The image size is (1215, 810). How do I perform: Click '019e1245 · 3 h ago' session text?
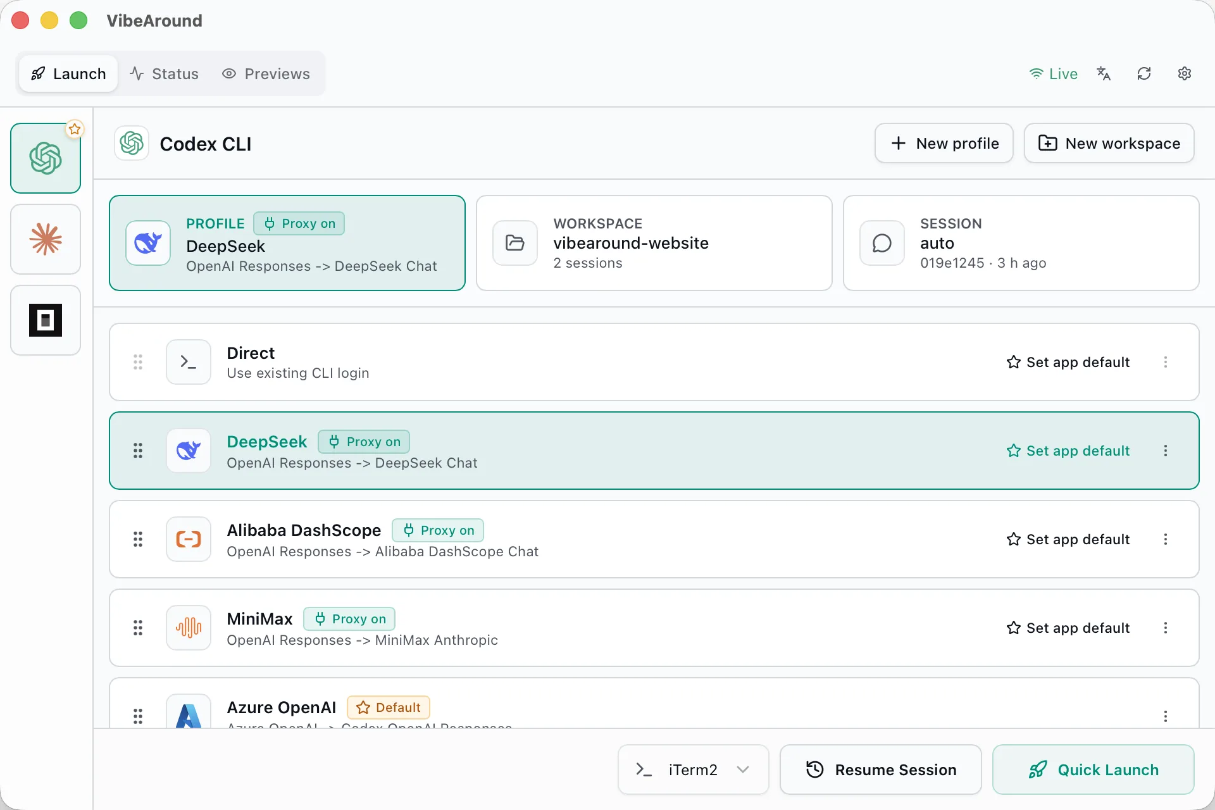tap(983, 263)
